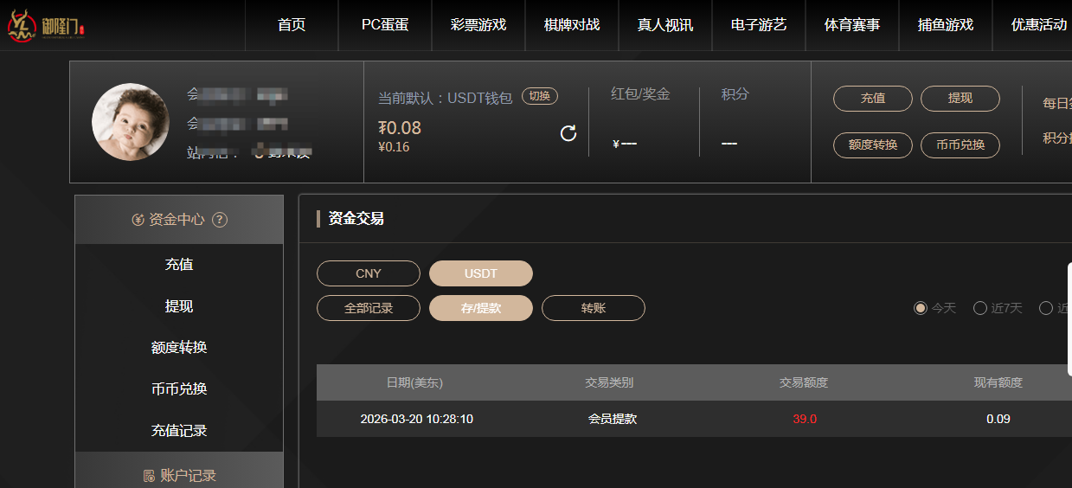Select the 今天 radio button
Viewport: 1072px width, 488px height.
[921, 308]
